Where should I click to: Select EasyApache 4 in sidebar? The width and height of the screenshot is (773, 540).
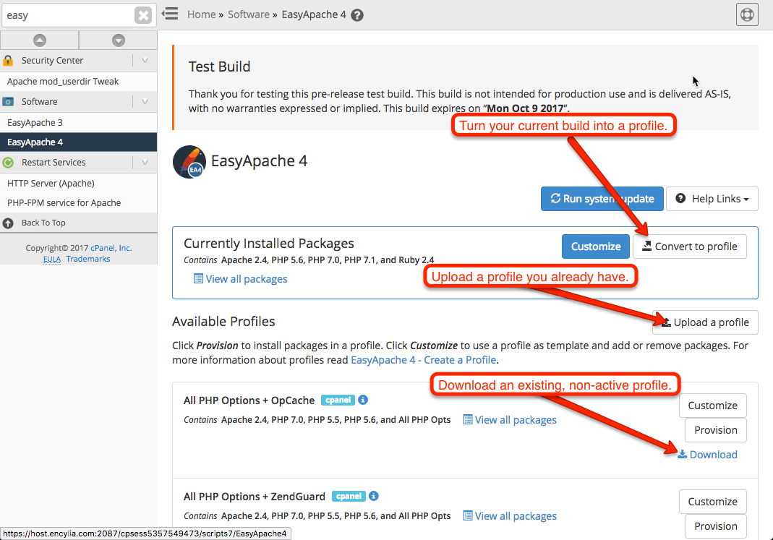78,142
